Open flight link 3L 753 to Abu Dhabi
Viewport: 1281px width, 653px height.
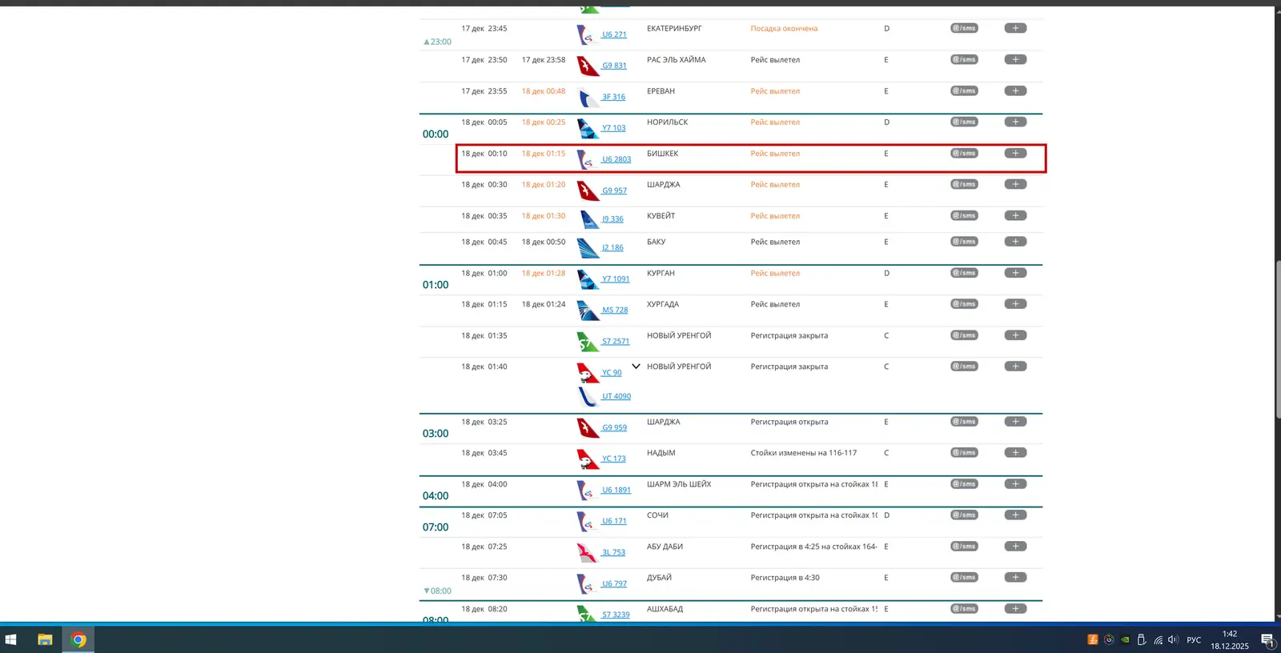tap(614, 552)
